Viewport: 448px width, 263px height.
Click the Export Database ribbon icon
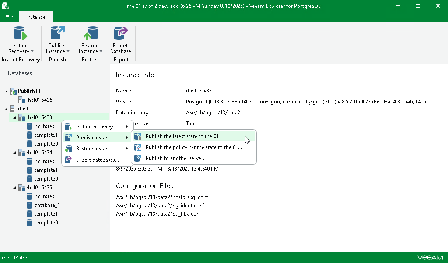[121, 33]
